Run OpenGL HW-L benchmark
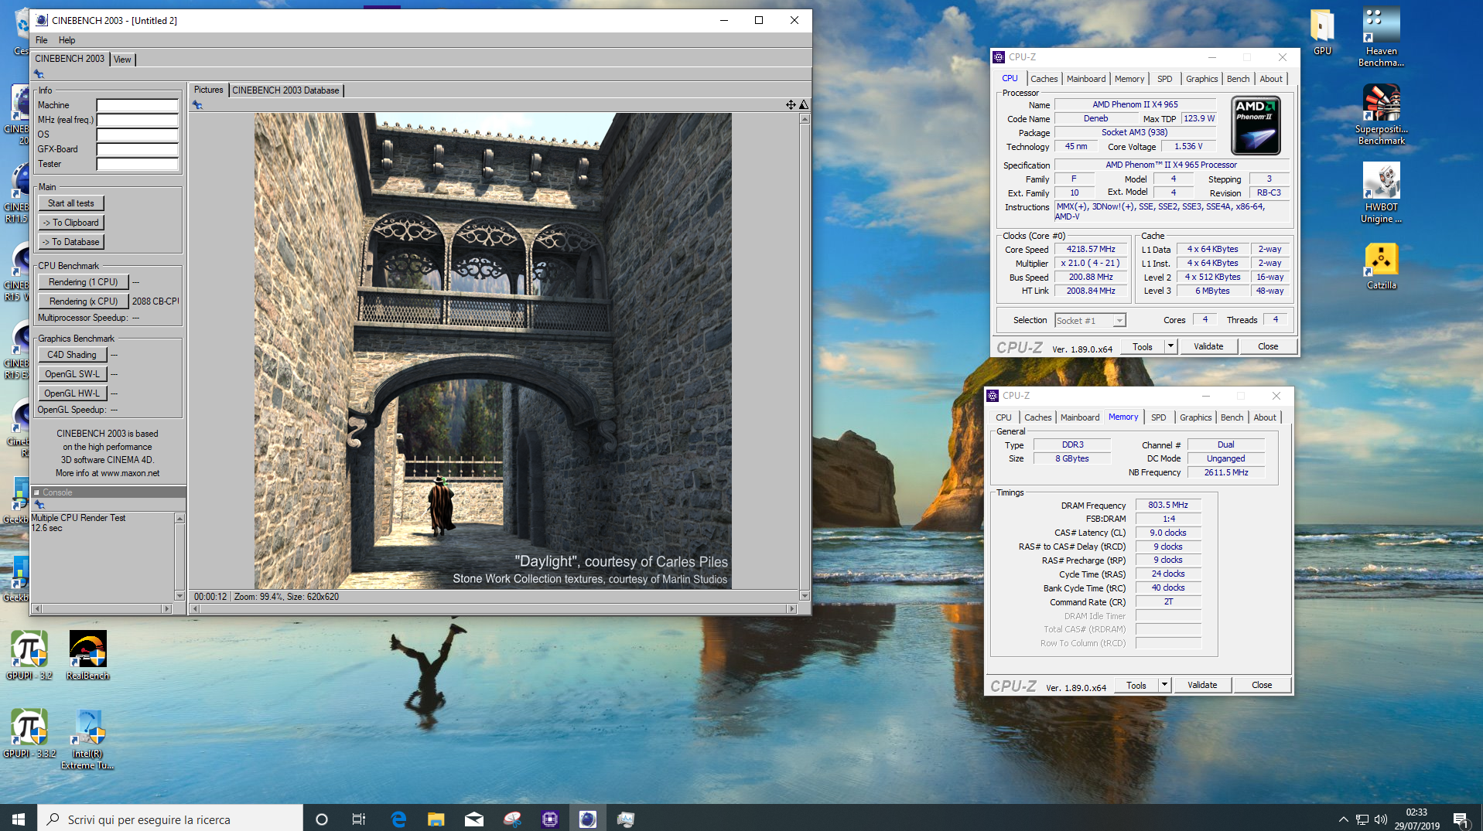Image resolution: width=1483 pixels, height=831 pixels. (x=72, y=393)
